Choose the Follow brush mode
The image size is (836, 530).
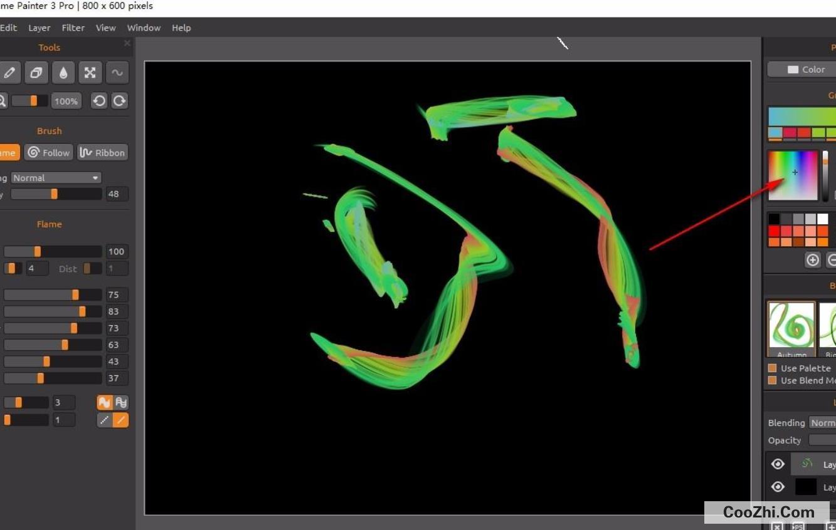point(49,152)
